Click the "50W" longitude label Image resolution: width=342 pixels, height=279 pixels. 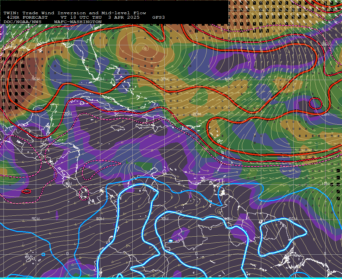pos(293,219)
